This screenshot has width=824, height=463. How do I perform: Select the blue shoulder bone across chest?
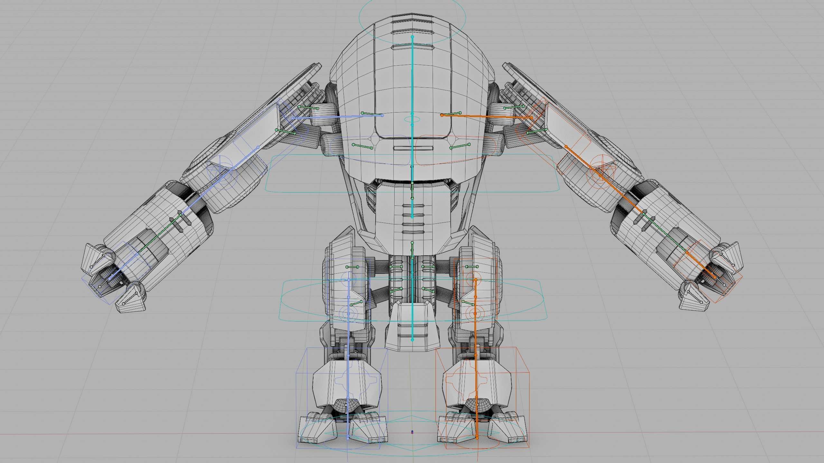[x=337, y=117]
